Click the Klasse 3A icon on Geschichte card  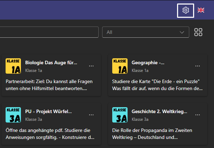coord(120,115)
